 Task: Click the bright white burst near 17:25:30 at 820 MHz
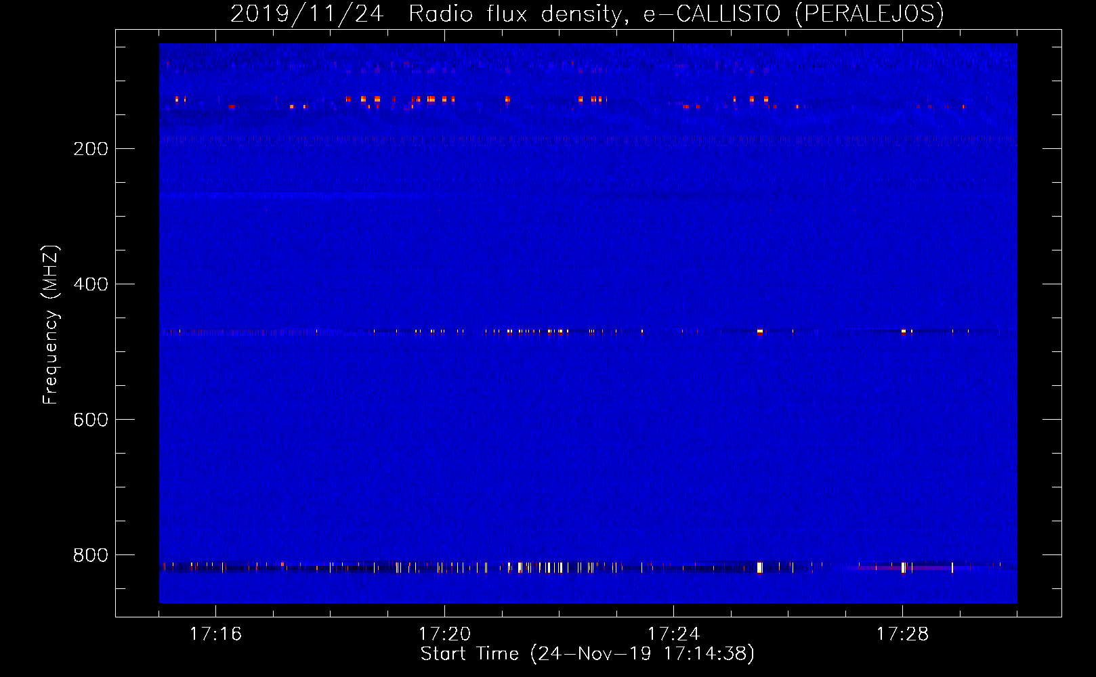click(759, 567)
